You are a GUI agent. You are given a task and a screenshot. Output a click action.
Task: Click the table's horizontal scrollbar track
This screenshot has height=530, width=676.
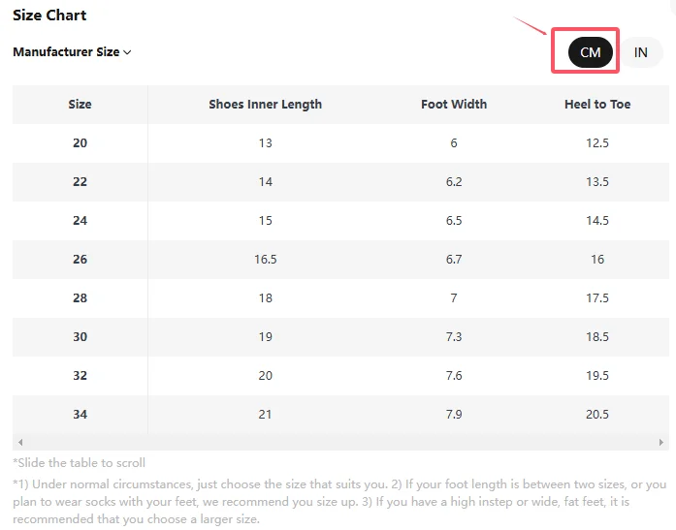pyautogui.click(x=339, y=442)
